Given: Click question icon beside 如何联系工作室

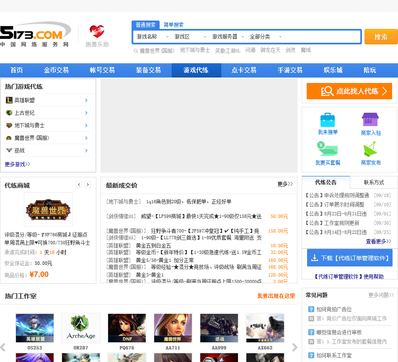Looking at the screenshot, I should 311,355.
